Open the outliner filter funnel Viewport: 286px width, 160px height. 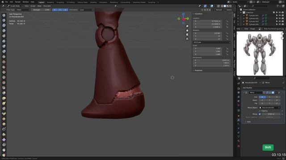(278, 6)
